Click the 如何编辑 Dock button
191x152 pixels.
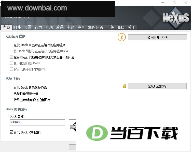click(x=157, y=37)
